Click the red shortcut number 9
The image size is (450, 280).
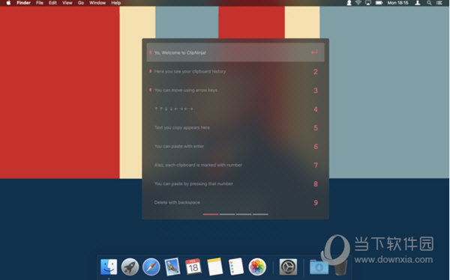click(316, 203)
